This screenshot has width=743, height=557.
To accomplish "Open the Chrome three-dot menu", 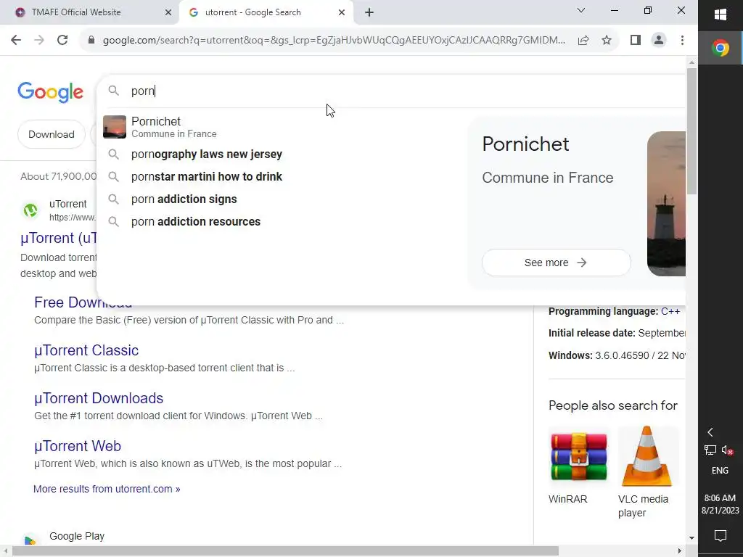I will click(682, 41).
